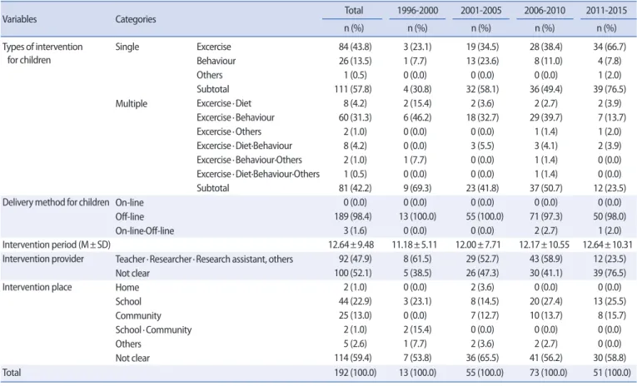Click 'Intervention period (M ± SD)' label
Image resolution: width=637 pixels, height=386 pixels.
click(x=57, y=245)
